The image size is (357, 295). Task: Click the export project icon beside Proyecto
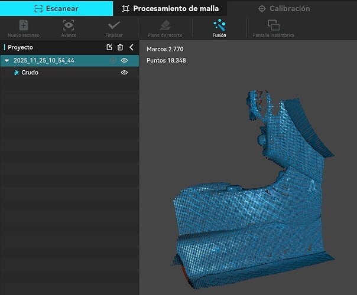(x=109, y=47)
